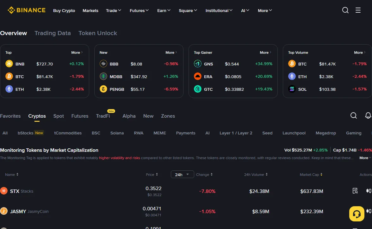
Task: Open trade candlestick icon in JASMY row
Action: point(369,211)
